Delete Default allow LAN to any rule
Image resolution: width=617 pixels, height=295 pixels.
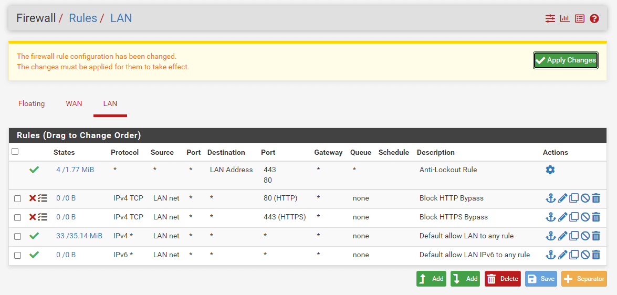(x=596, y=236)
